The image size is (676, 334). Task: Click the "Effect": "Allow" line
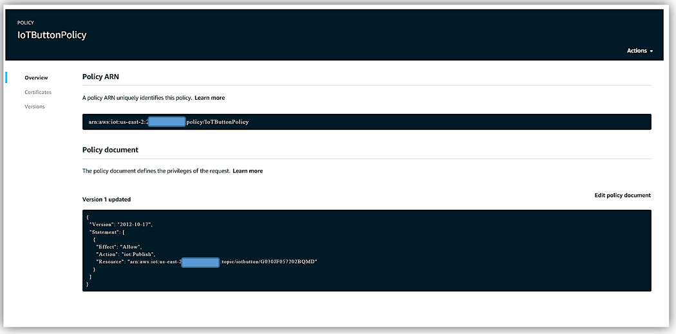[118, 247]
